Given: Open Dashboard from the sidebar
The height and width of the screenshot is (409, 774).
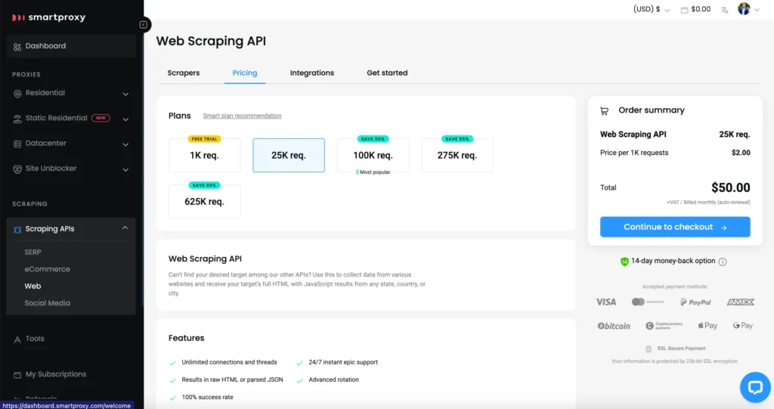Looking at the screenshot, I should (x=45, y=46).
